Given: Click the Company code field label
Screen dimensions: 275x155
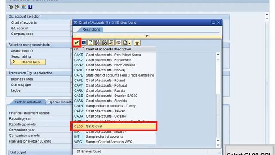Looking at the screenshot, I should [x=22, y=34].
